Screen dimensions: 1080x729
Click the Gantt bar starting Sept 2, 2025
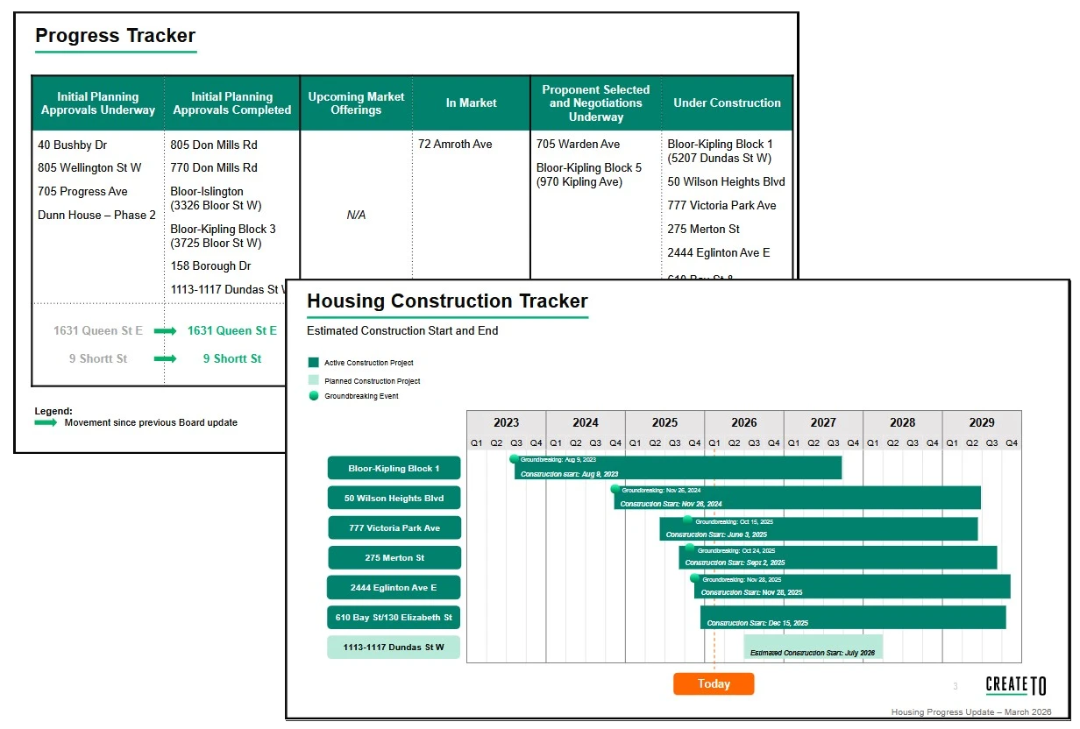tap(837, 557)
